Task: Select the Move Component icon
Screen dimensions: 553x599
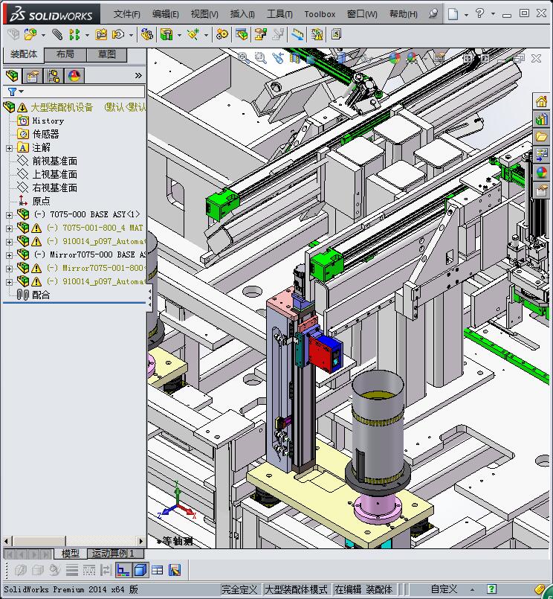Action: click(x=118, y=35)
